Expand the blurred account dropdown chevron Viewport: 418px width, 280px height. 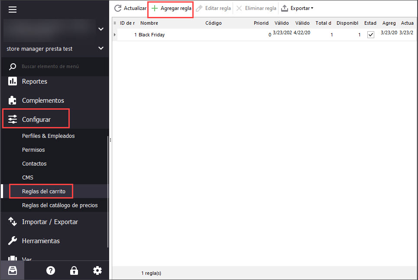(101, 29)
